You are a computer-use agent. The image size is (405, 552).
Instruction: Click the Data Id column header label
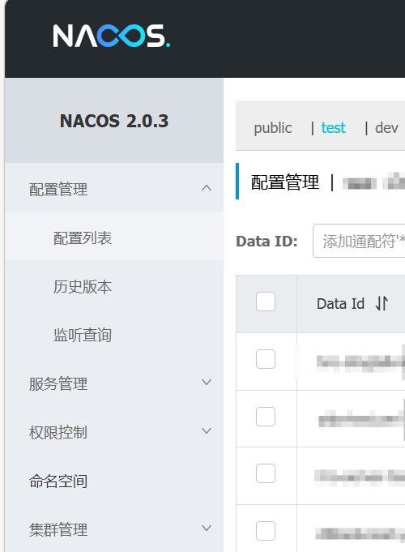[x=340, y=303]
